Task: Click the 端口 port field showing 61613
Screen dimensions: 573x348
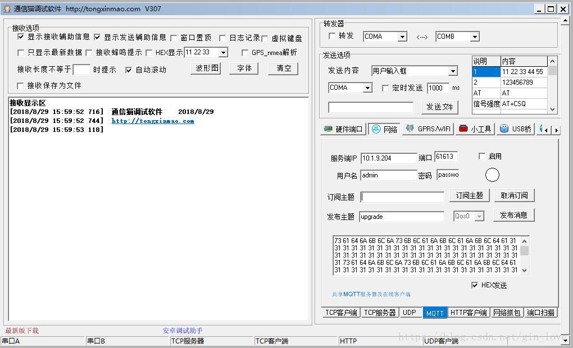Action: [446, 157]
